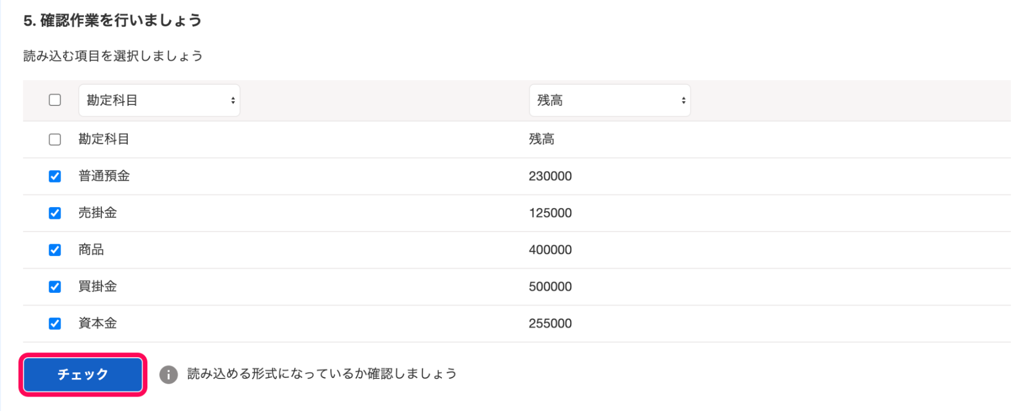Viewport: 1033px width, 411px height.
Task: Click the 230000 balance value
Action: click(x=550, y=176)
